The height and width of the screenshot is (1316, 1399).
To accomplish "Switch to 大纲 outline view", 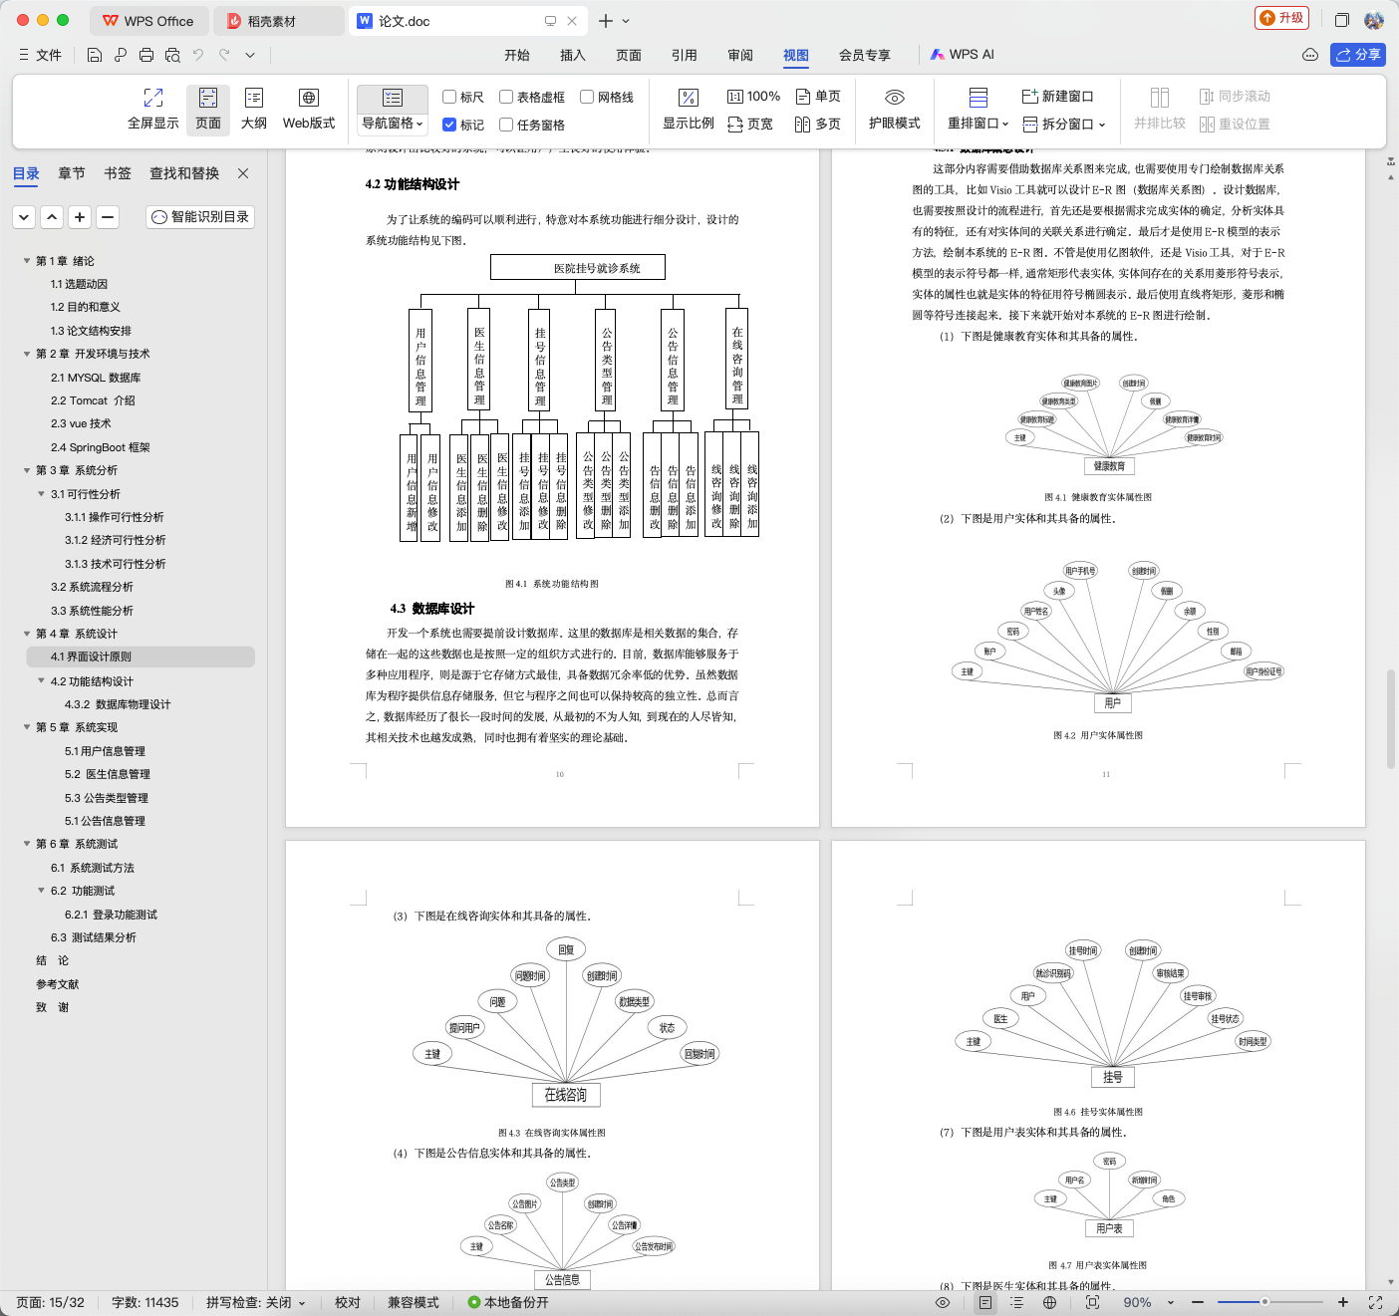I will click(254, 109).
